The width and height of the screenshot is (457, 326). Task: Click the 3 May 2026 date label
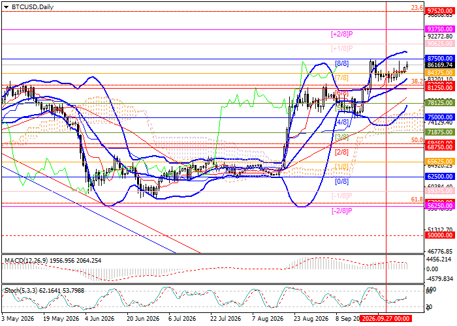18,319
